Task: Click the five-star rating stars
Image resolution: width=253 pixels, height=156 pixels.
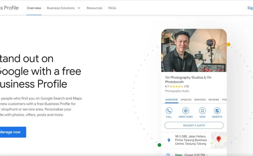Action: coord(176,87)
